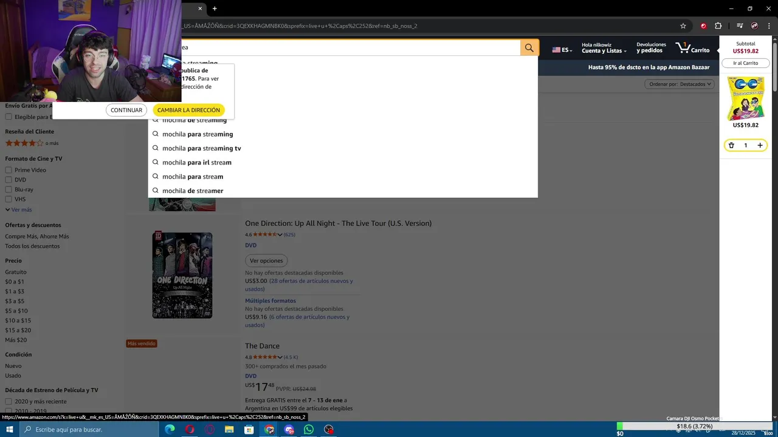This screenshot has height=437, width=778.
Task: Click the Windows taskbar search box
Action: (x=90, y=430)
